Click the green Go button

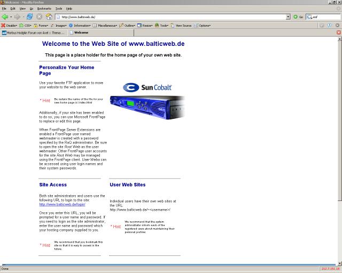coord(298,17)
